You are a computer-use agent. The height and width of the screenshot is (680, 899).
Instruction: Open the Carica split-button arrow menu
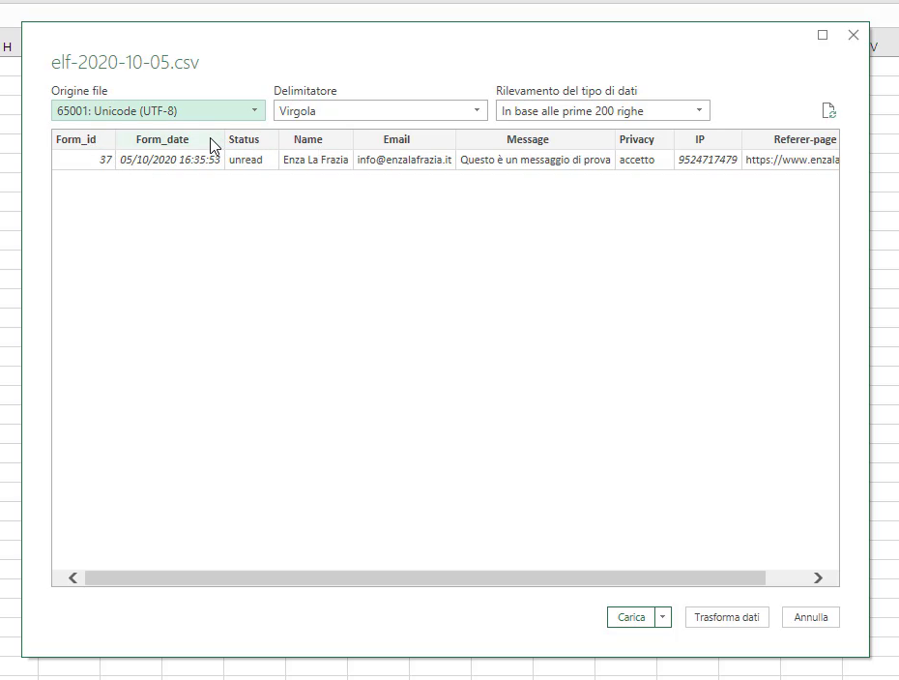[662, 617]
